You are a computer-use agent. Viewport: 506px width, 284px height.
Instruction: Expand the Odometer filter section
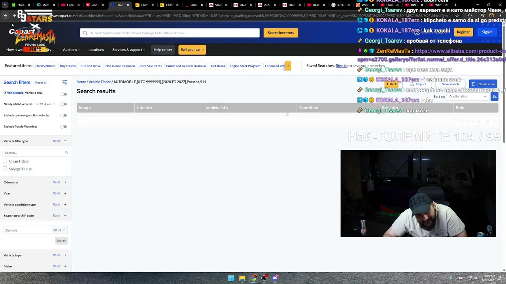click(65, 182)
